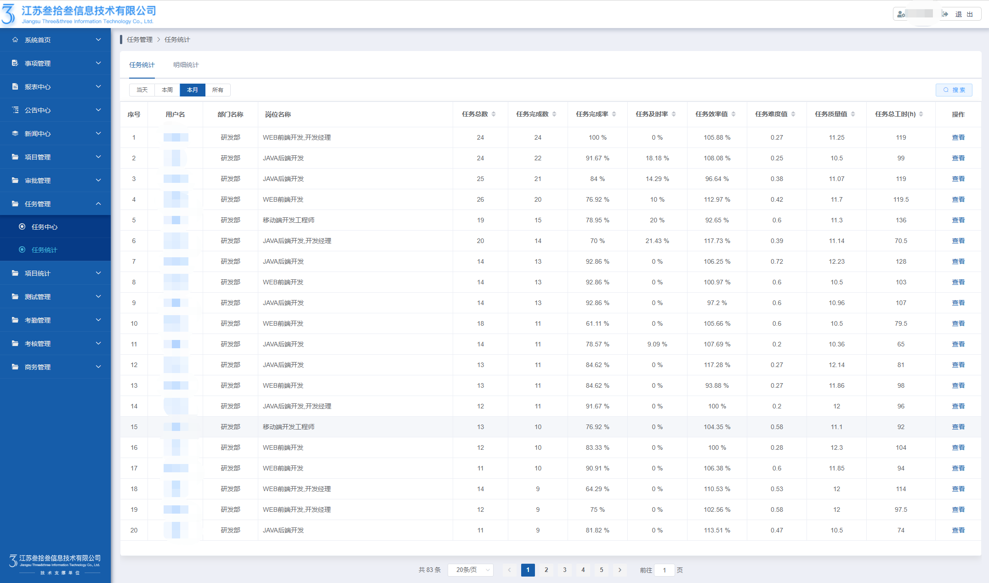Image resolution: width=989 pixels, height=583 pixels.
Task: Click the 任务总数 column sort icon
Action: 494,114
